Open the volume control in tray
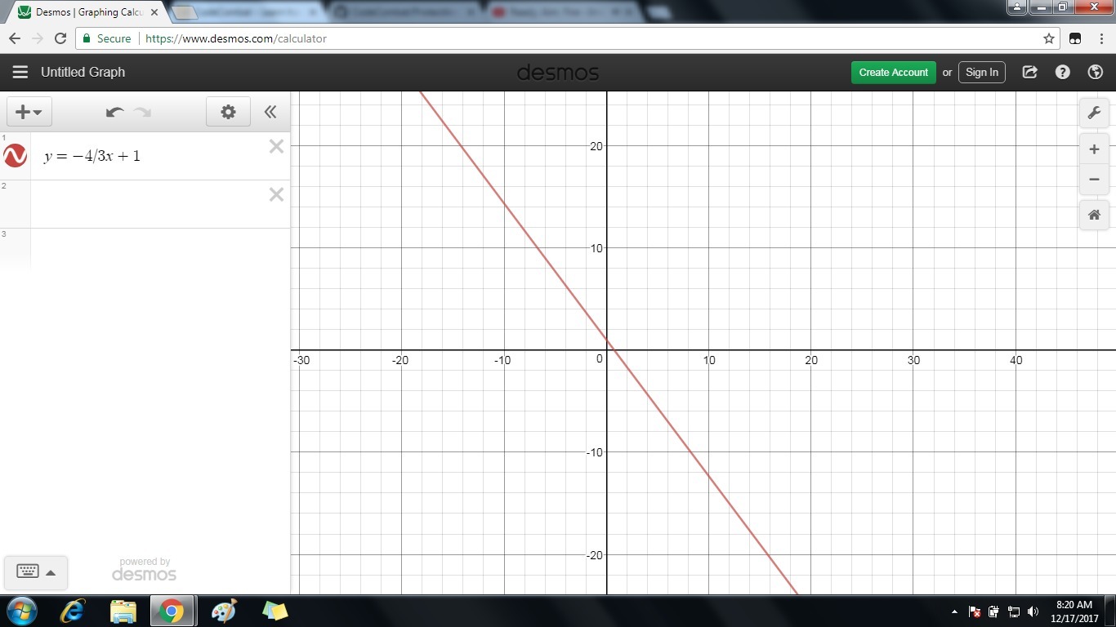Screen dimensions: 1116x627 [x=1033, y=611]
